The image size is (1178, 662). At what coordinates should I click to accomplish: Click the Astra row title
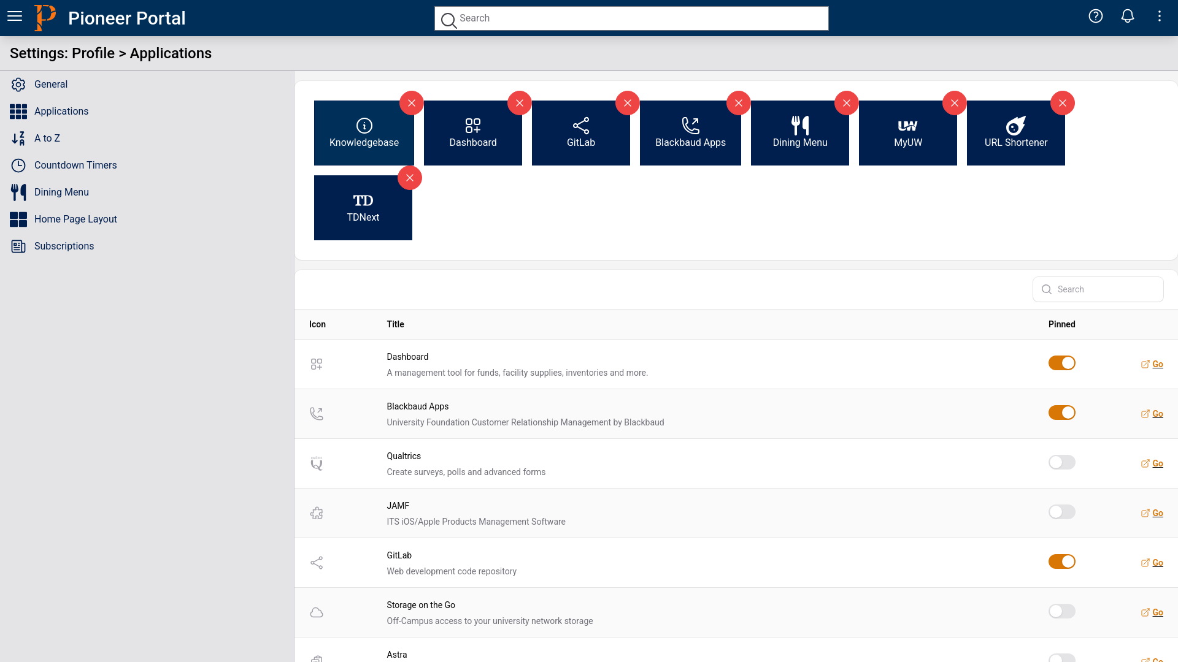(397, 655)
